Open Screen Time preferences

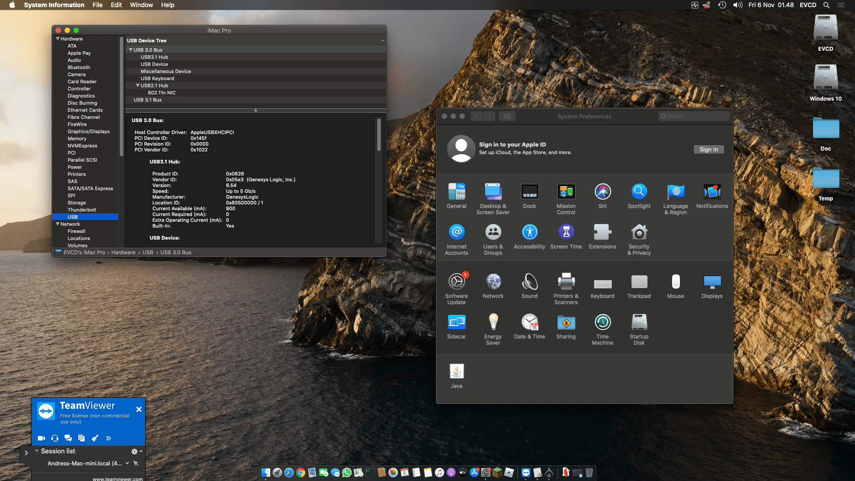point(566,236)
